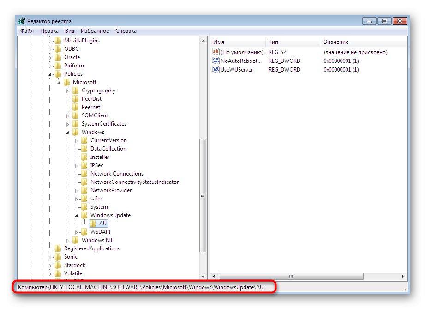Screen dimensions: 425x309
Task: Click the status bar registry path
Action: (x=141, y=287)
